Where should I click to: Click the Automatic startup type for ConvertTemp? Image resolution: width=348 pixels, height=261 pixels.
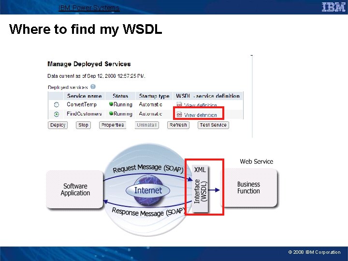pos(150,104)
